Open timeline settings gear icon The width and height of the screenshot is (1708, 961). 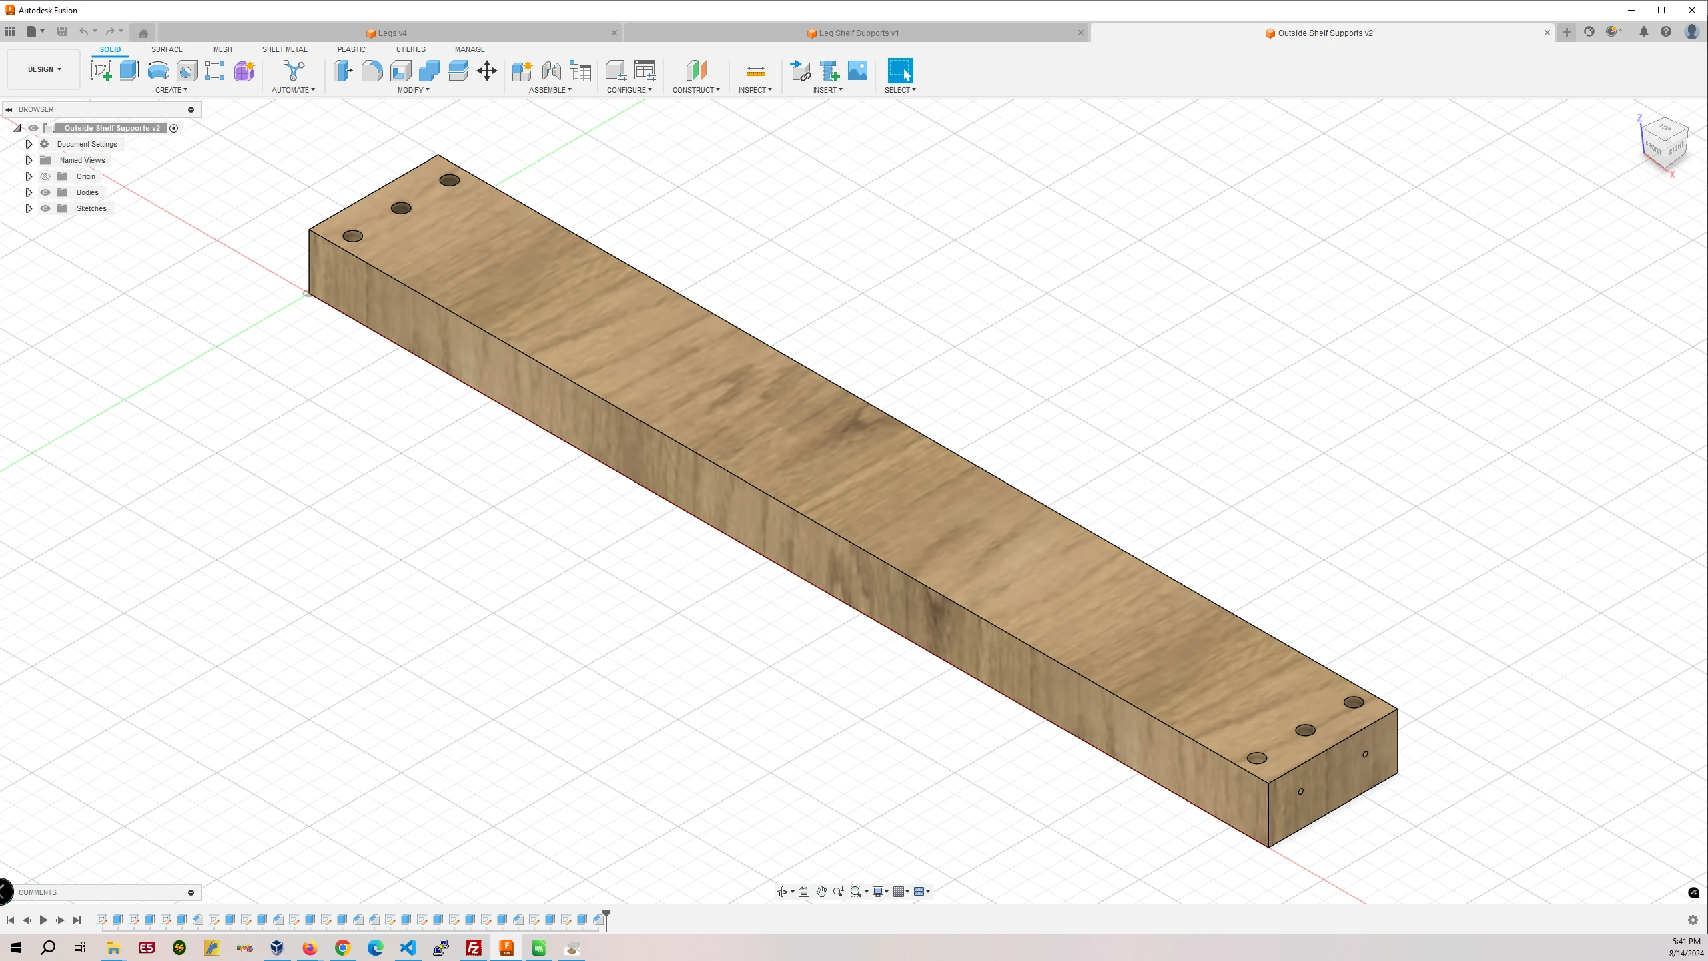(x=1693, y=920)
